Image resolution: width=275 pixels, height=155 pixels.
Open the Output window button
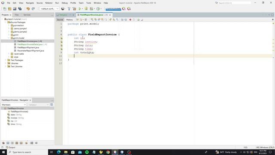[10, 147]
